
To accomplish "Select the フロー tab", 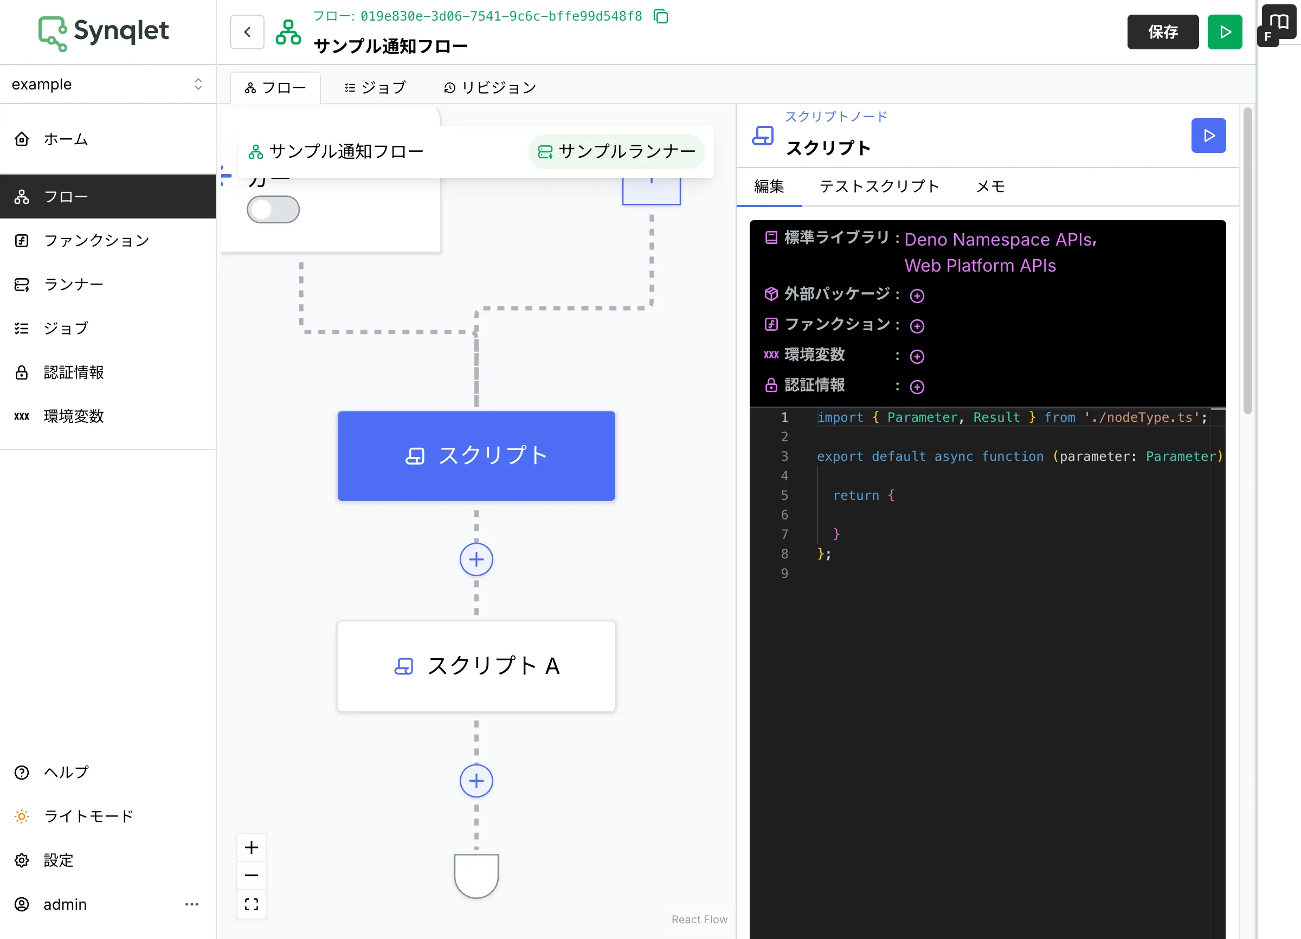I will coord(275,88).
